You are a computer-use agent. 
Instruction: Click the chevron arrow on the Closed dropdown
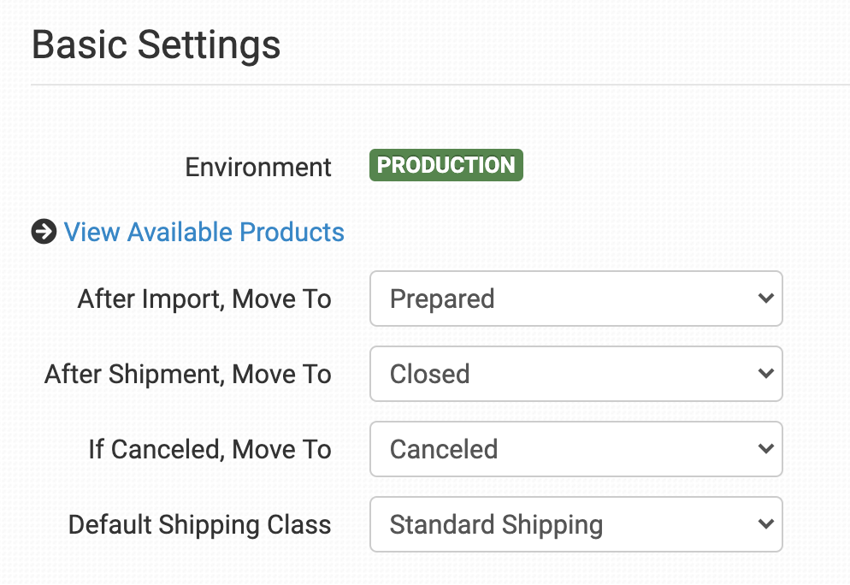[764, 374]
